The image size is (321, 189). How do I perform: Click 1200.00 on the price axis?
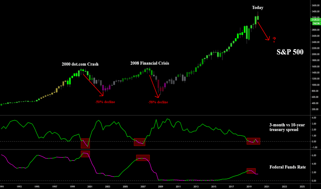coord(315,79)
